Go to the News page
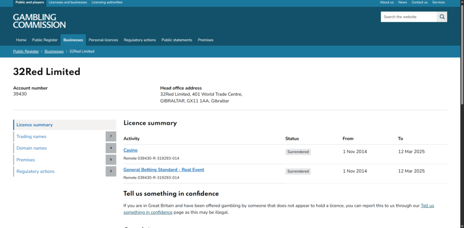 point(402,2)
